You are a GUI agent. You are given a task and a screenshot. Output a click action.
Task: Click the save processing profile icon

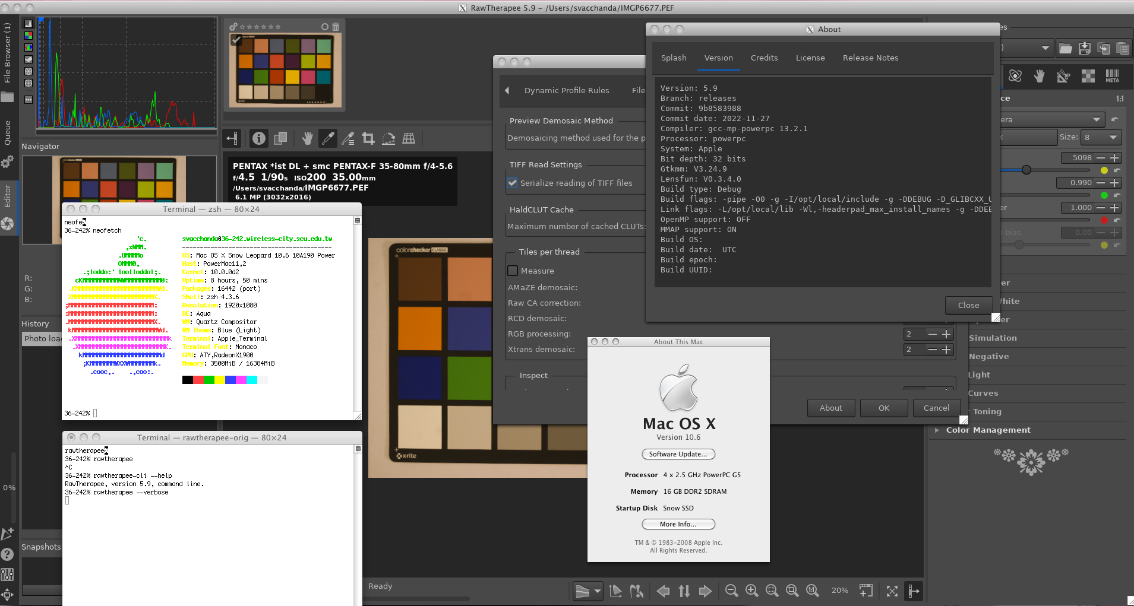[x=1085, y=48]
